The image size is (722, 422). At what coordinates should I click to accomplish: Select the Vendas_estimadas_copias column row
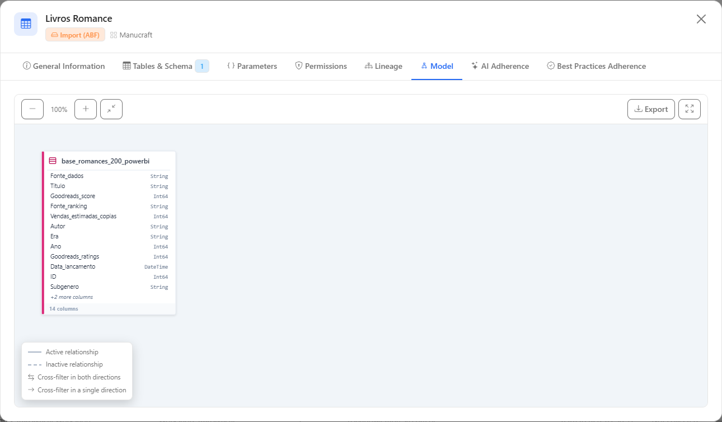coord(109,216)
